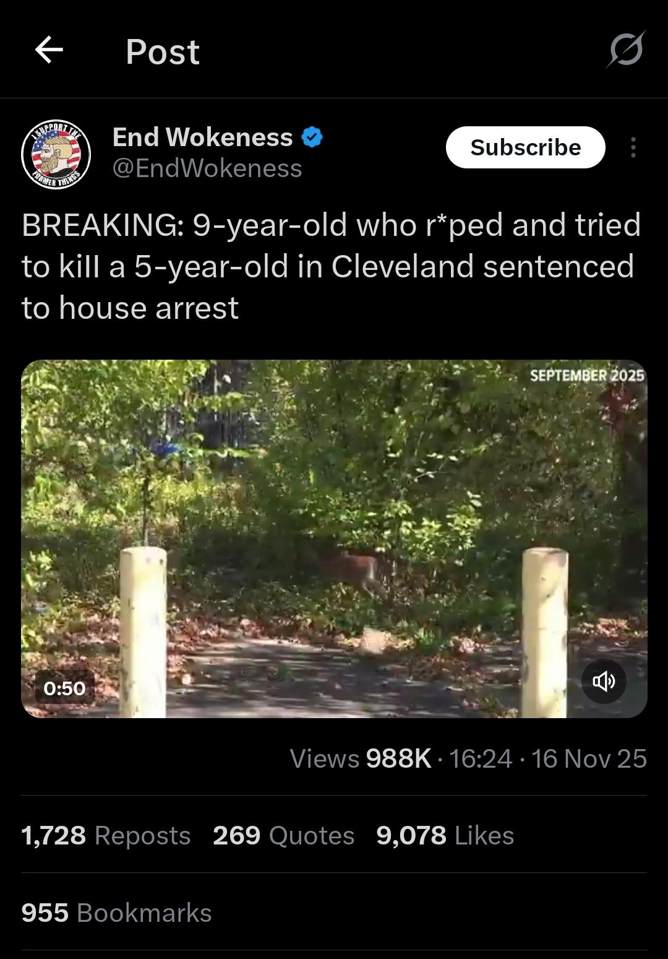
Task: Play the deer video thumbnail
Action: 334,539
